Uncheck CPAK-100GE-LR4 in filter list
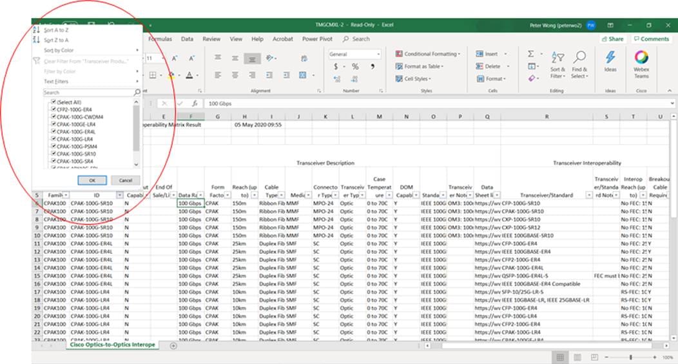 pos(53,124)
